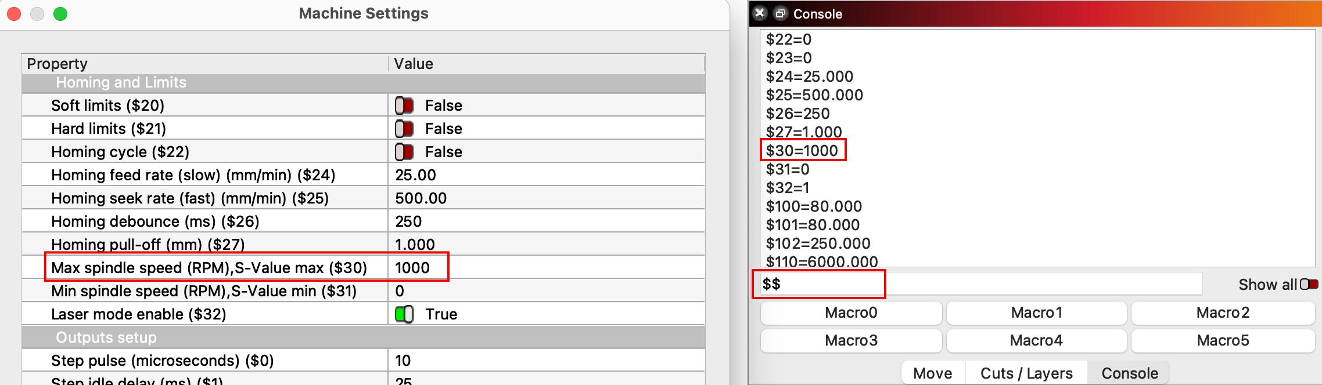Viewport: 1322px width, 385px height.
Task: Click the Macro5 button
Action: click(x=1223, y=340)
